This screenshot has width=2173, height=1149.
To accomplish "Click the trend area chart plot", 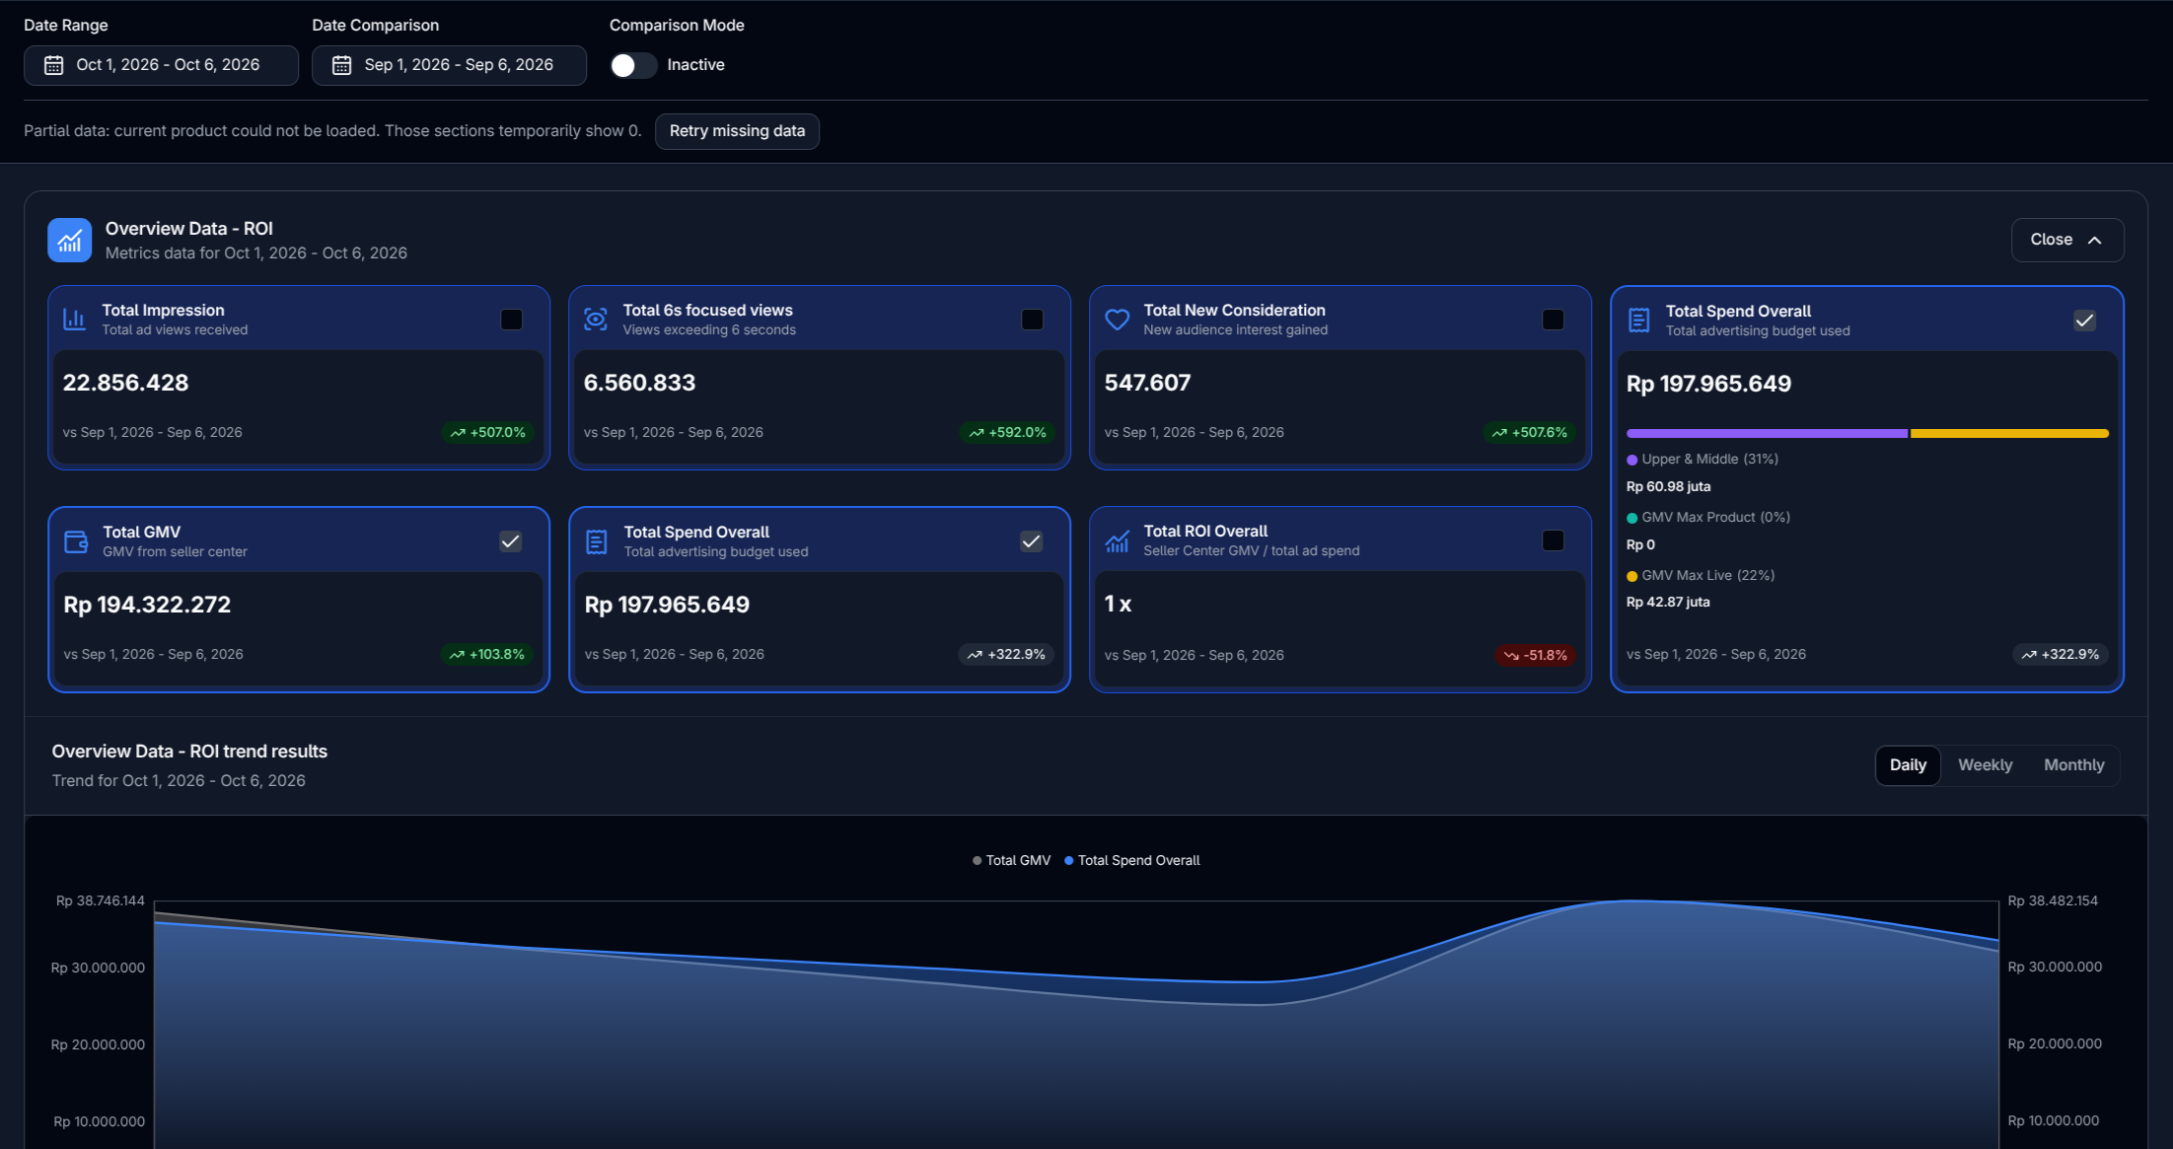I will click(1076, 1026).
